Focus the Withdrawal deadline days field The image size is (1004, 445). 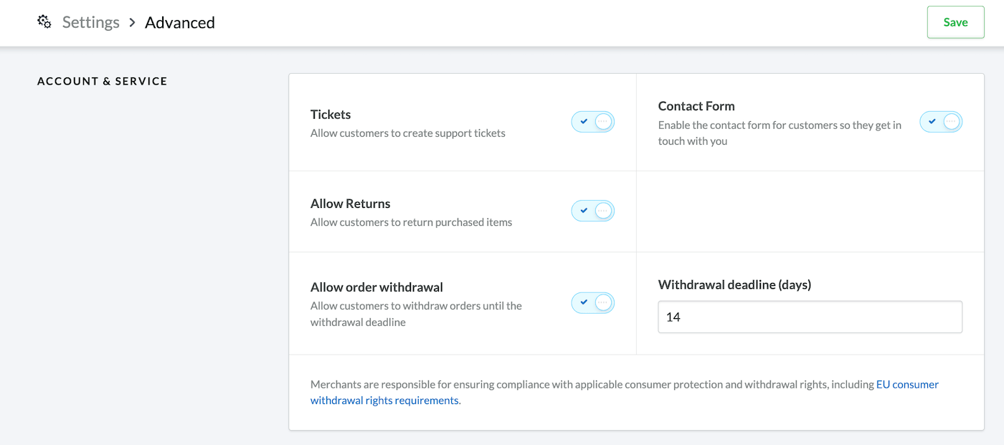tap(810, 317)
